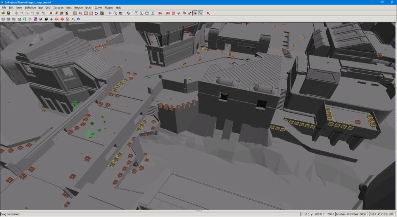Click the red dot icon at toolbar end
Viewport: 397px width, 217px height.
point(208,13)
